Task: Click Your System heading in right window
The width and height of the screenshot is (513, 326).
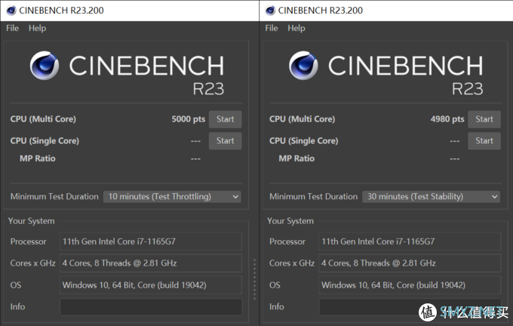Action: [290, 221]
